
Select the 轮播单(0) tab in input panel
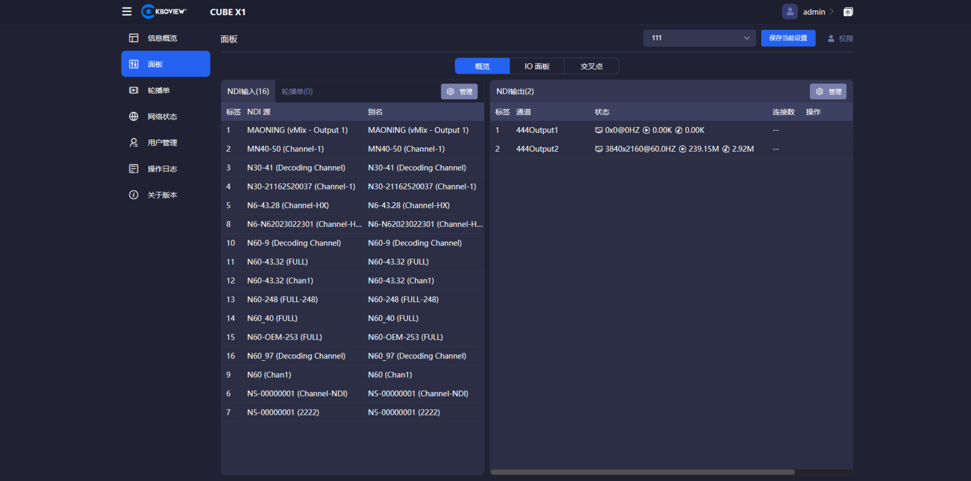tap(297, 92)
